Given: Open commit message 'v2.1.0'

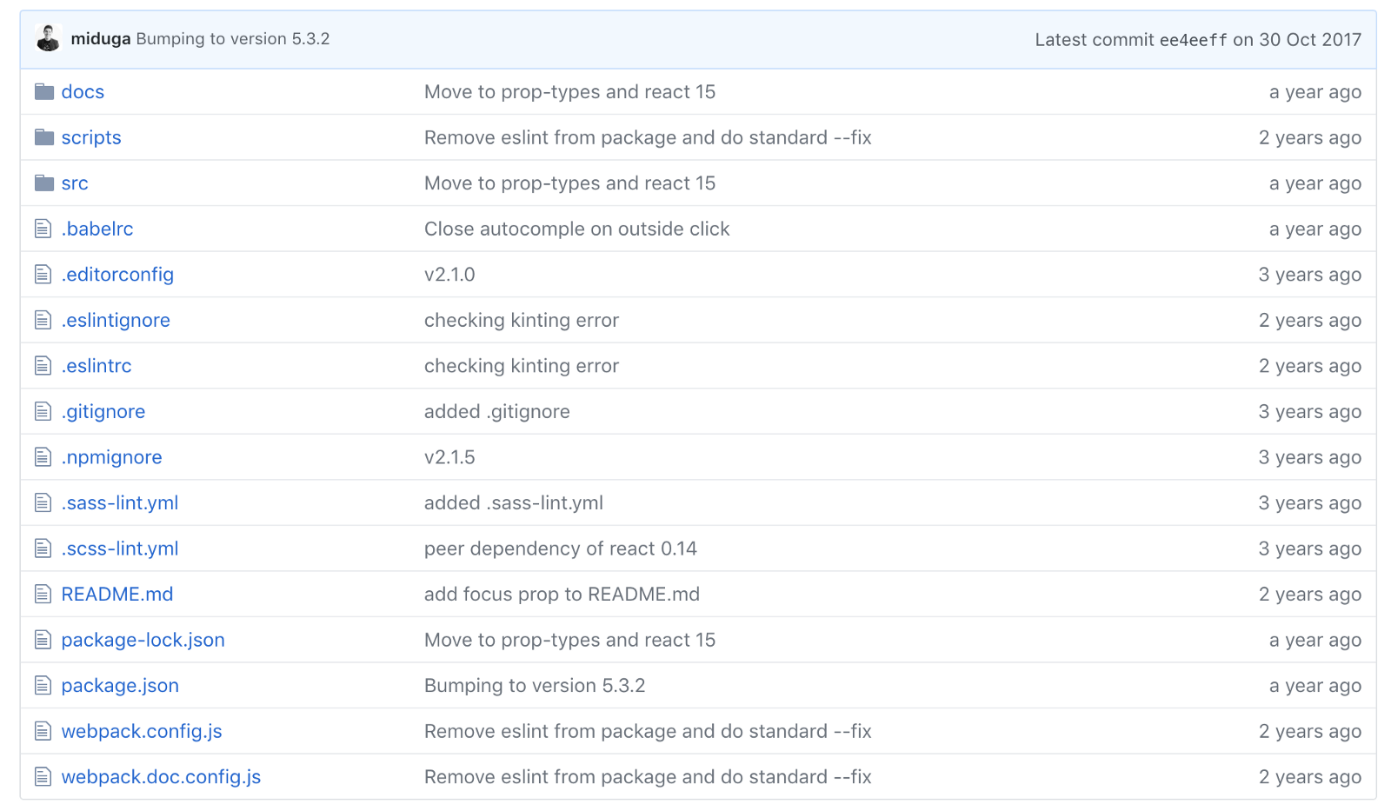Looking at the screenshot, I should [449, 275].
